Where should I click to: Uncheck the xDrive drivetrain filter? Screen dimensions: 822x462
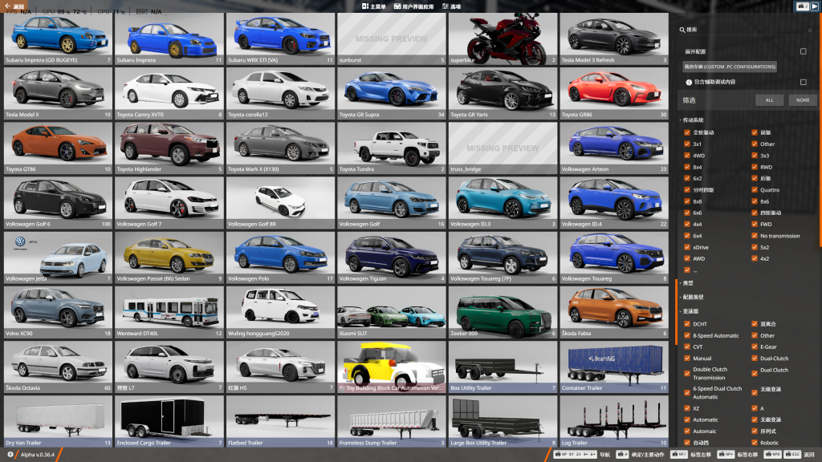point(687,247)
